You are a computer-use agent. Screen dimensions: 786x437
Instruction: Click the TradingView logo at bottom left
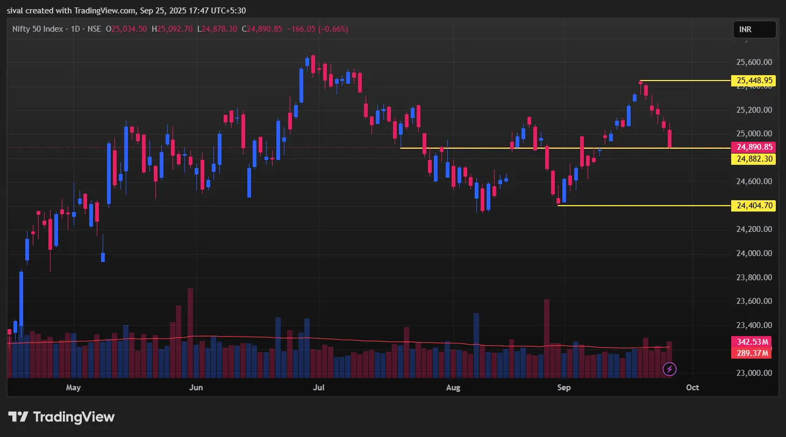[61, 417]
